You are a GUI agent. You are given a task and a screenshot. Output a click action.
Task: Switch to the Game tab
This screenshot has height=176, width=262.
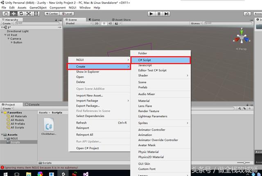(x=94, y=20)
